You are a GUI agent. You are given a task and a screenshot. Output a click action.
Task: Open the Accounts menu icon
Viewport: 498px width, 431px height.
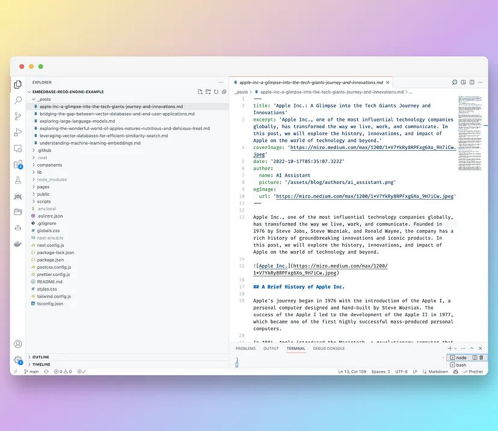[18, 344]
